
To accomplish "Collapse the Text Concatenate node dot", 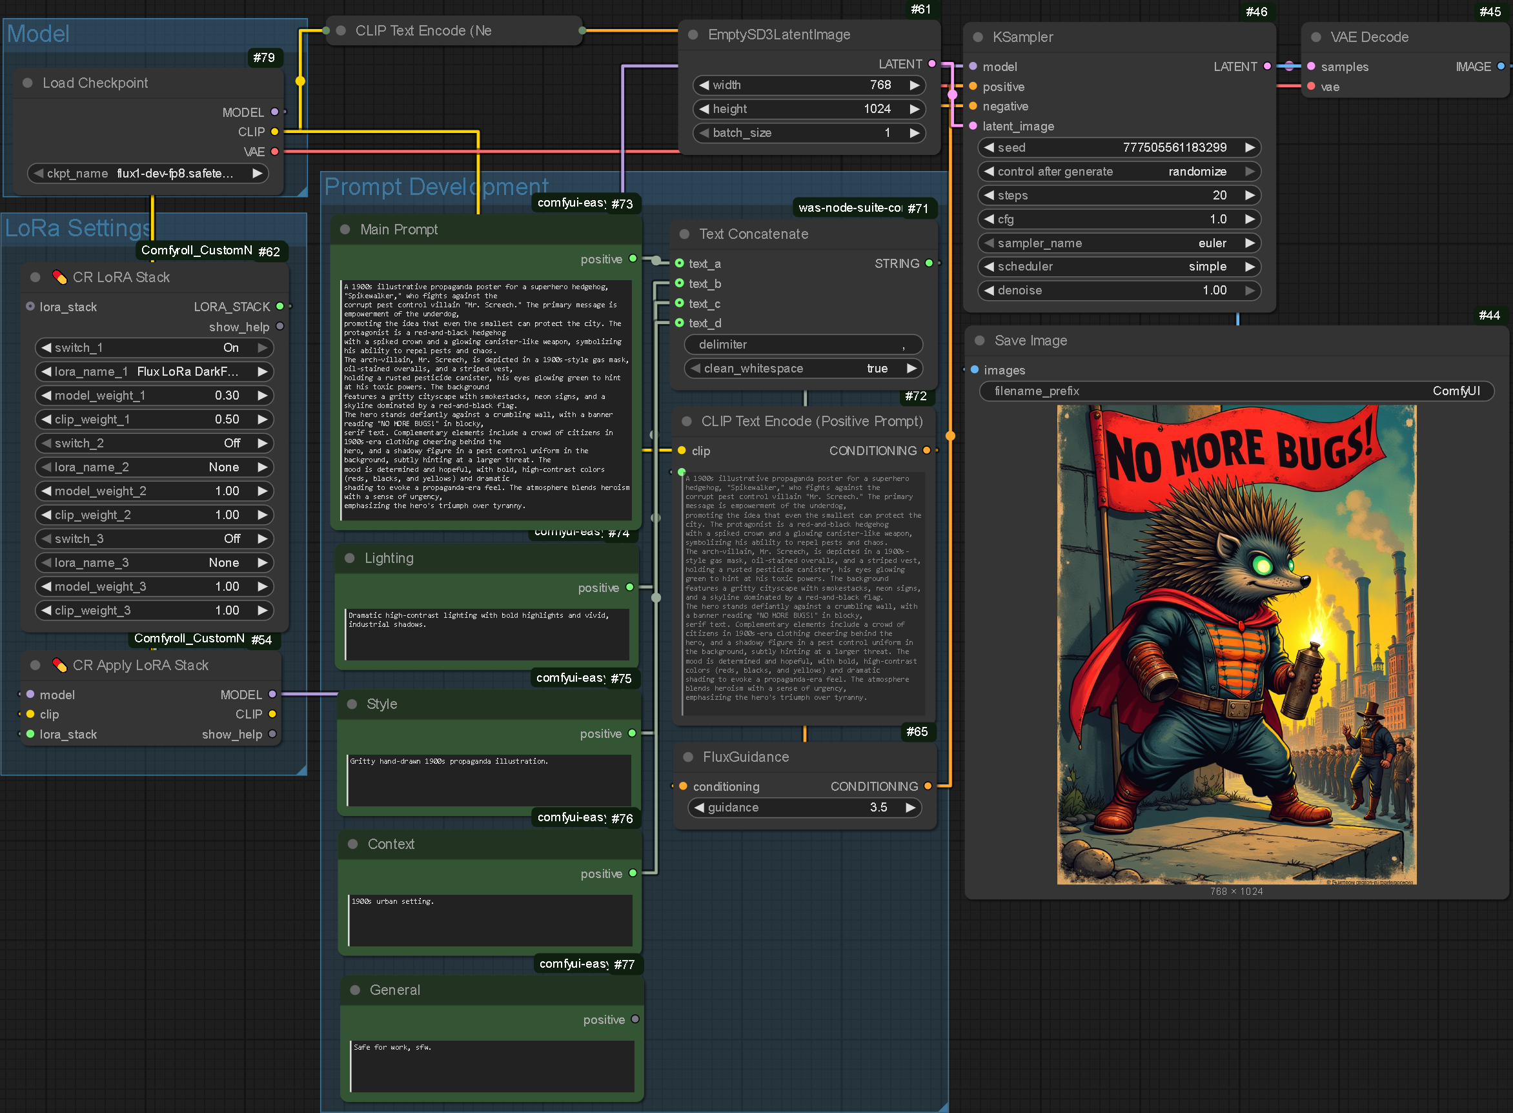I will (684, 234).
